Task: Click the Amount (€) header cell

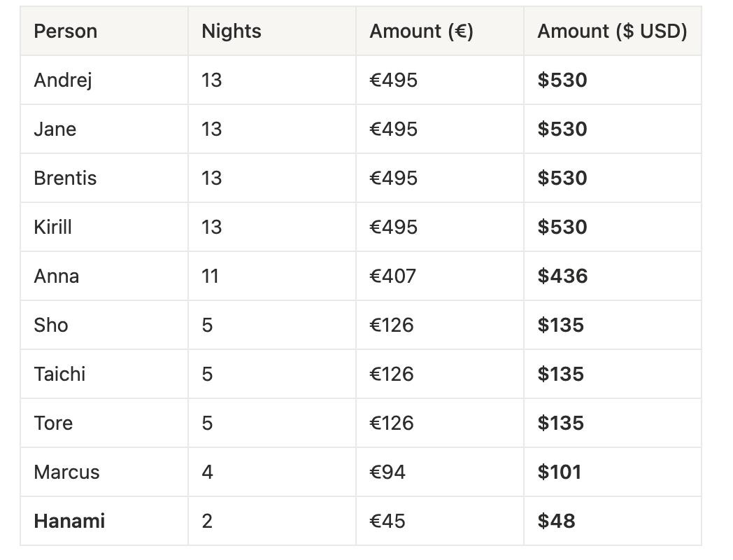Action: click(x=421, y=31)
